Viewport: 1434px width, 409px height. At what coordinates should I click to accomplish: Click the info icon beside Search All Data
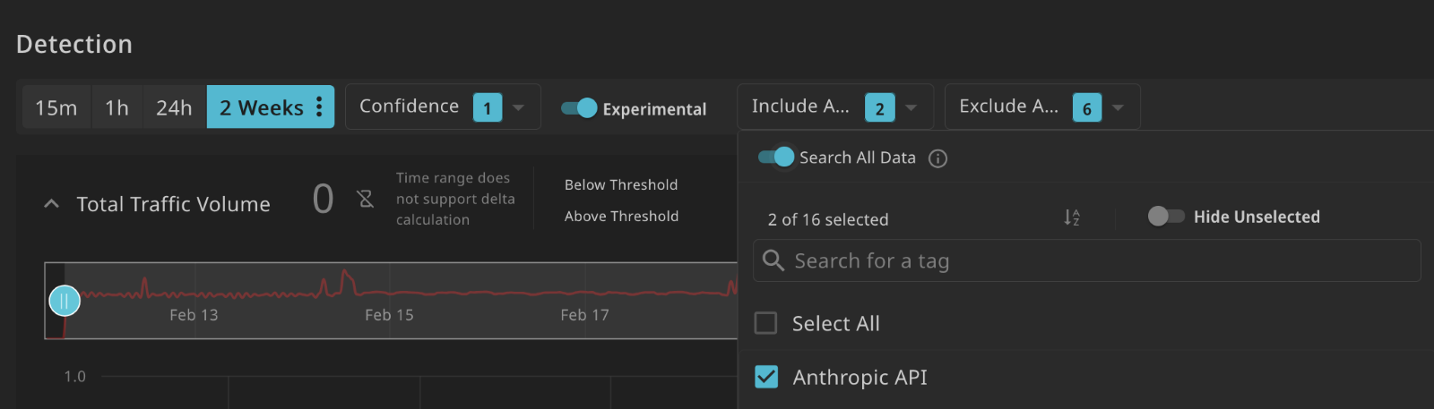(937, 158)
